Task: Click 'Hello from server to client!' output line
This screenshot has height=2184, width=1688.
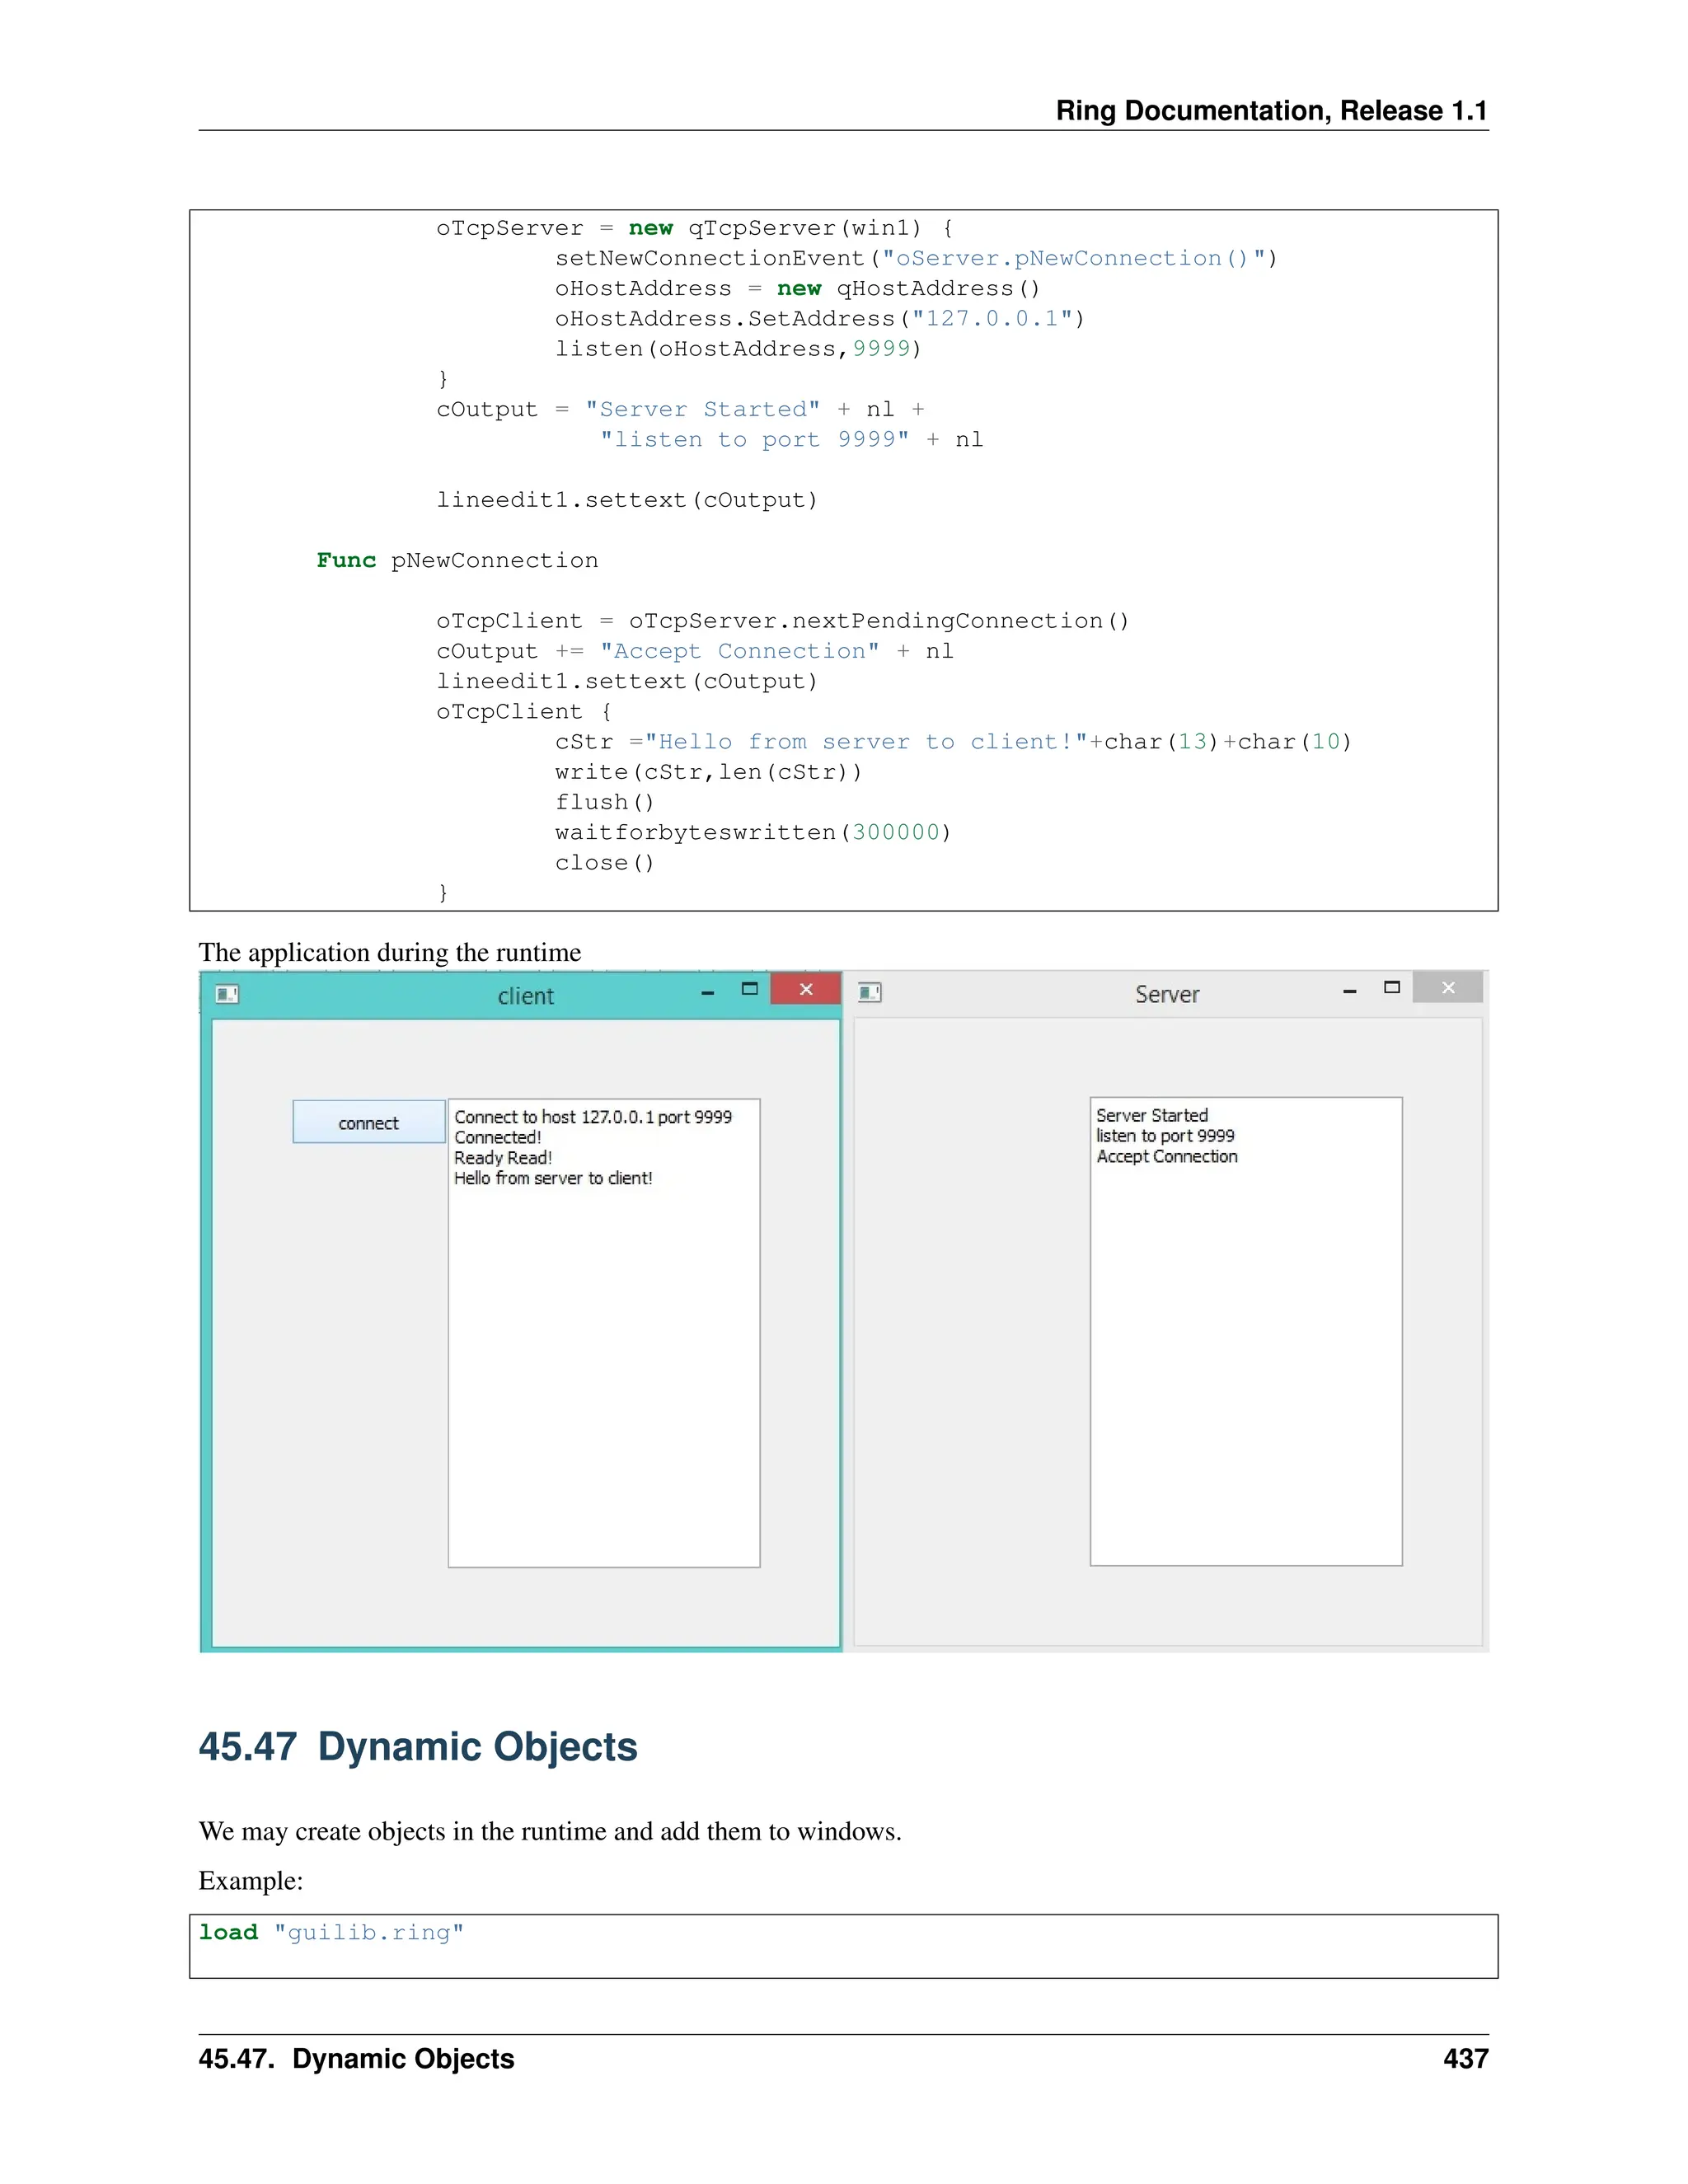Action: (x=553, y=1178)
